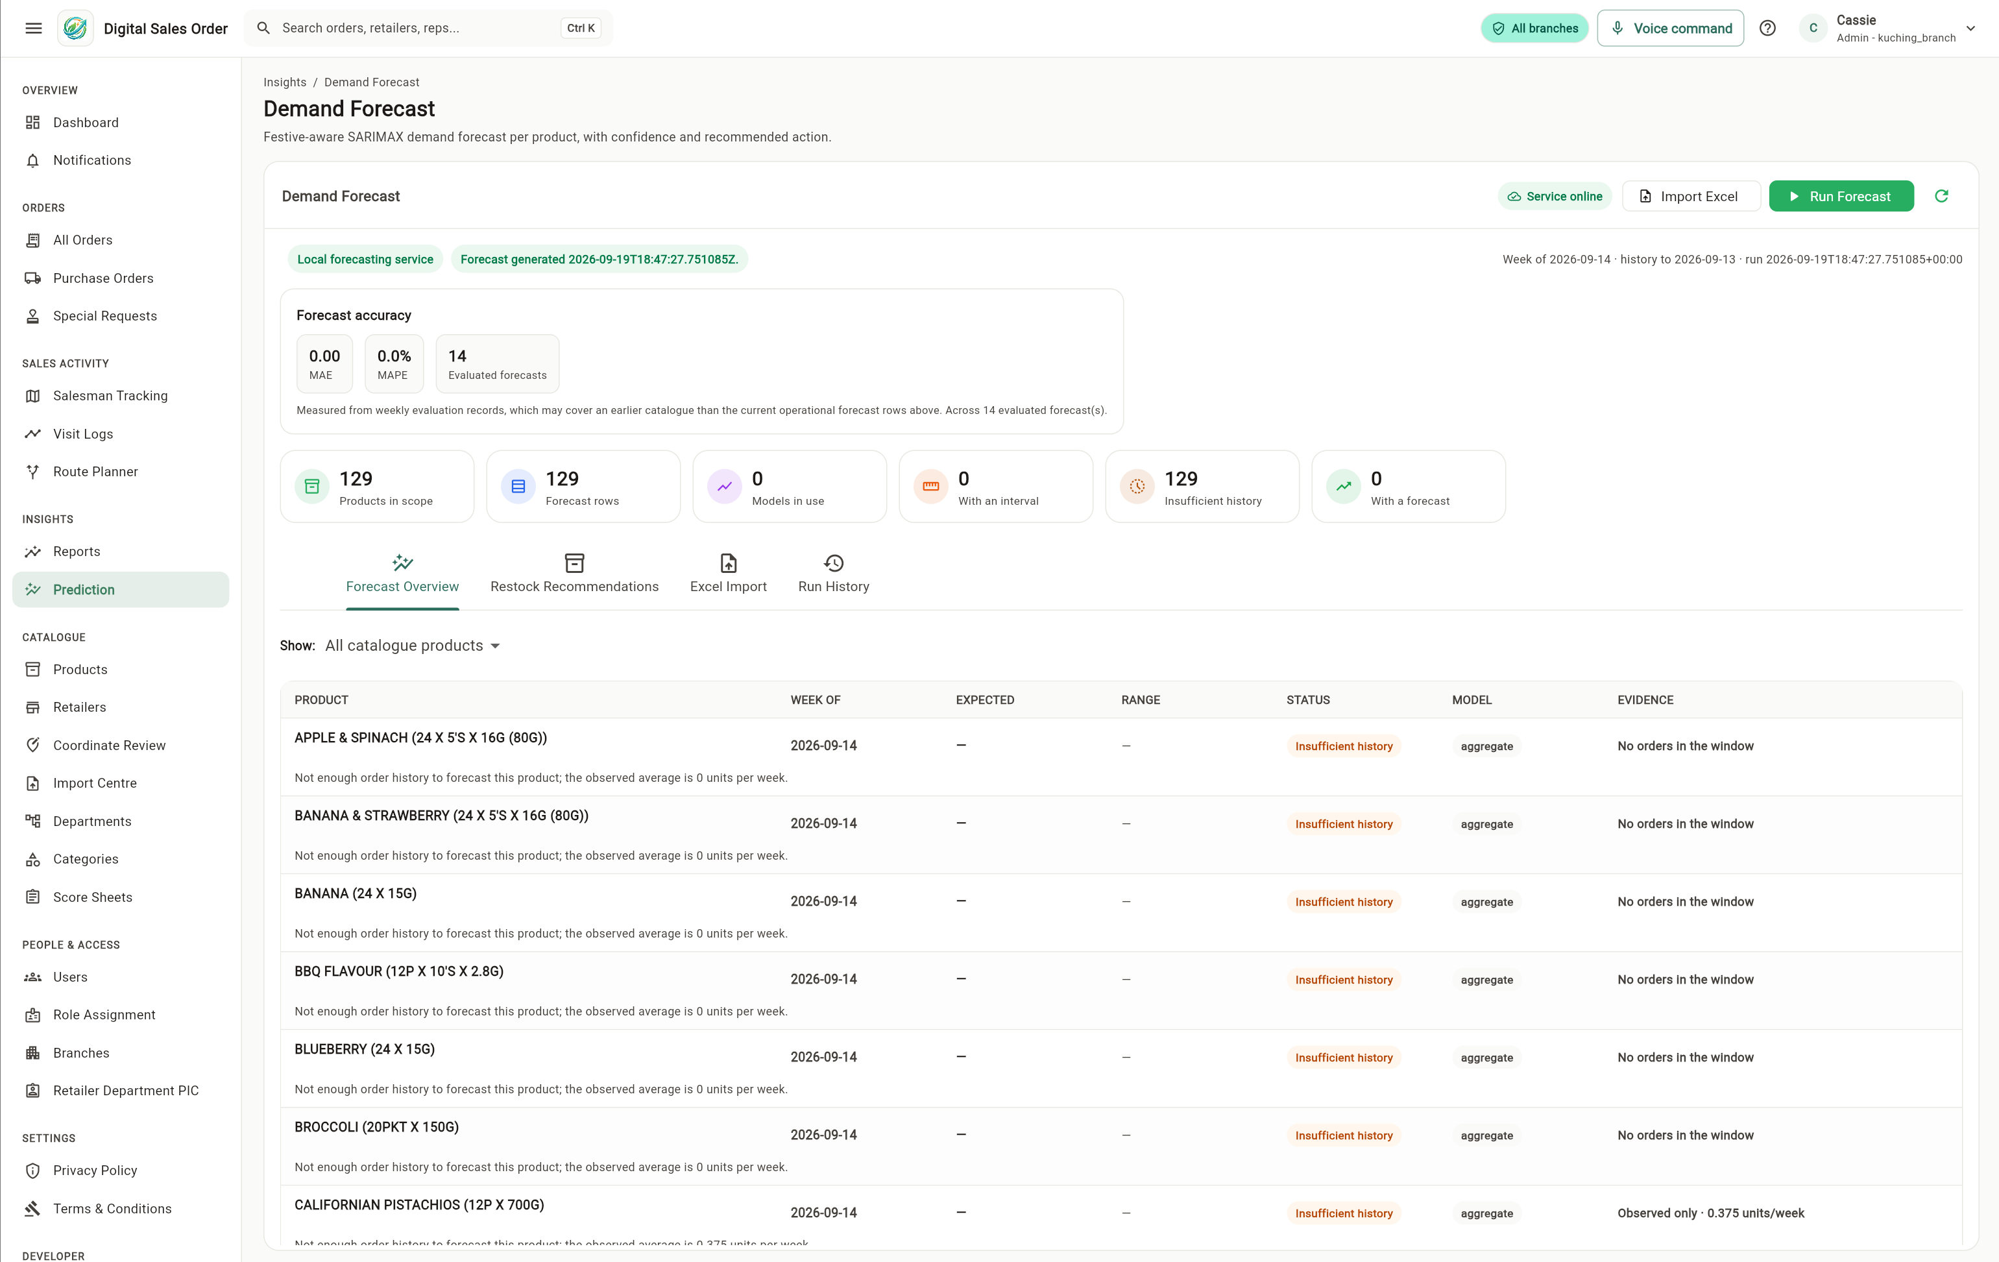
Task: Click 'Observed only · 0.375 units/week' evidence
Action: [1711, 1213]
